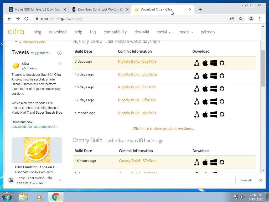
Task: Open the download nav item
Action: tap(58, 32)
